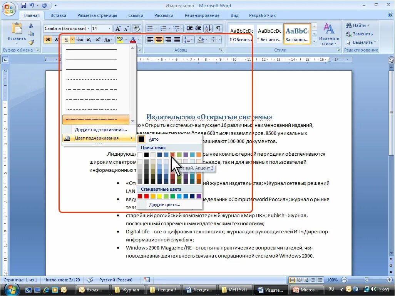Image resolution: width=395 pixels, height=296 pixels.
Task: Click the borders icon in Абзац group
Action: tap(213, 40)
